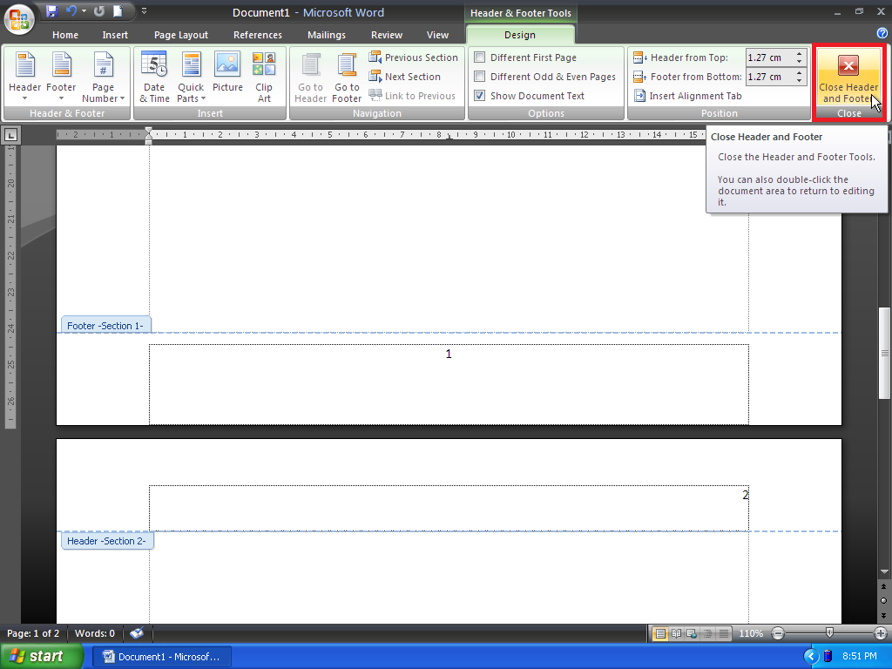Click the 8:51 PM taskbar clock

click(x=859, y=656)
